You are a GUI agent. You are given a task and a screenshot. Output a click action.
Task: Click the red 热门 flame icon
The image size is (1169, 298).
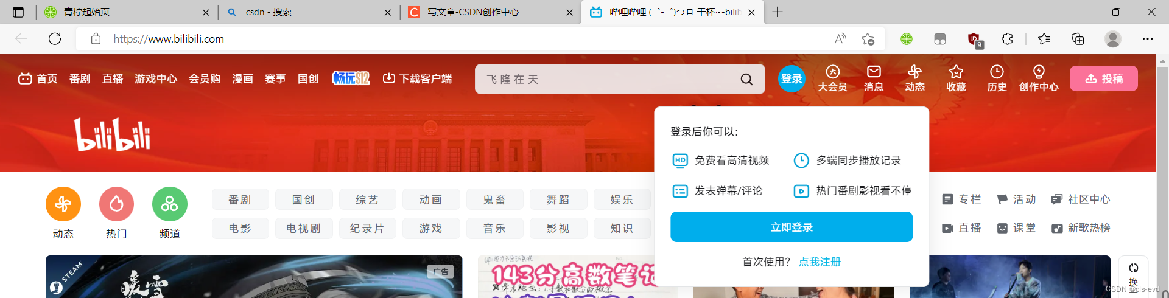pyautogui.click(x=116, y=204)
